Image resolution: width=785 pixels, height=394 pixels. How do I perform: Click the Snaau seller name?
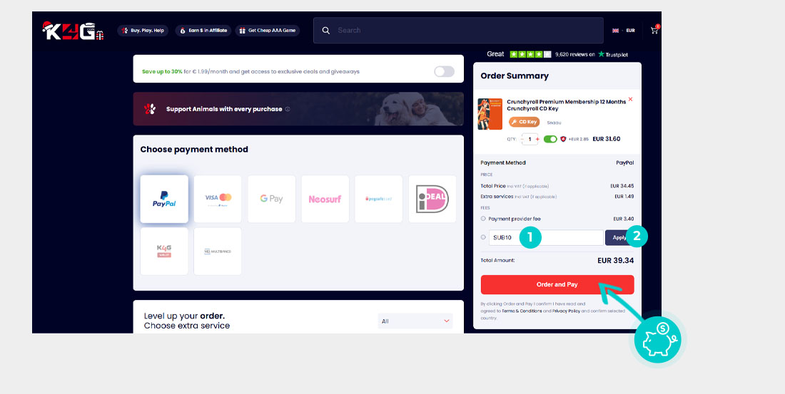(x=554, y=122)
